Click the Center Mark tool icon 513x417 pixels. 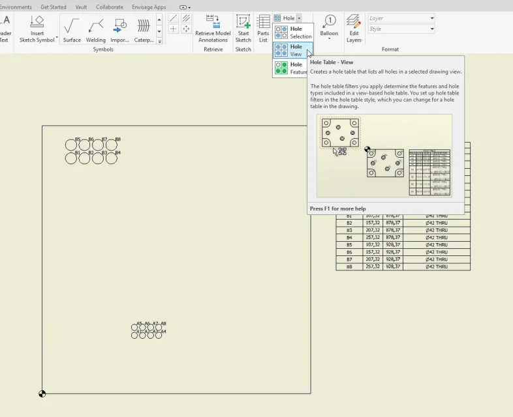coord(174,29)
